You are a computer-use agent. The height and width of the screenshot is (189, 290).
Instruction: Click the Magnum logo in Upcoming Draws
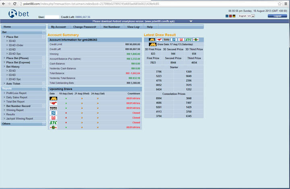(53, 99)
